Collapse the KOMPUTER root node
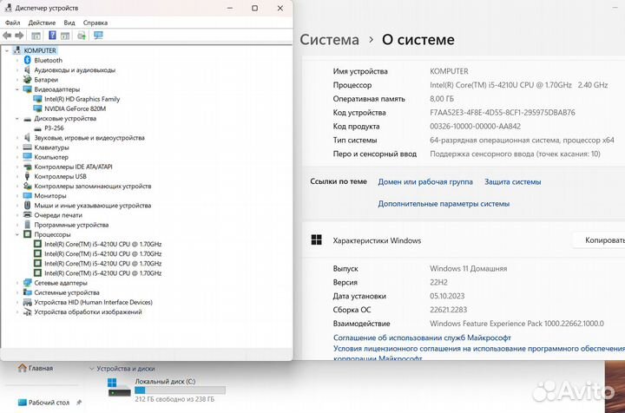The width and height of the screenshot is (625, 413). (x=7, y=50)
